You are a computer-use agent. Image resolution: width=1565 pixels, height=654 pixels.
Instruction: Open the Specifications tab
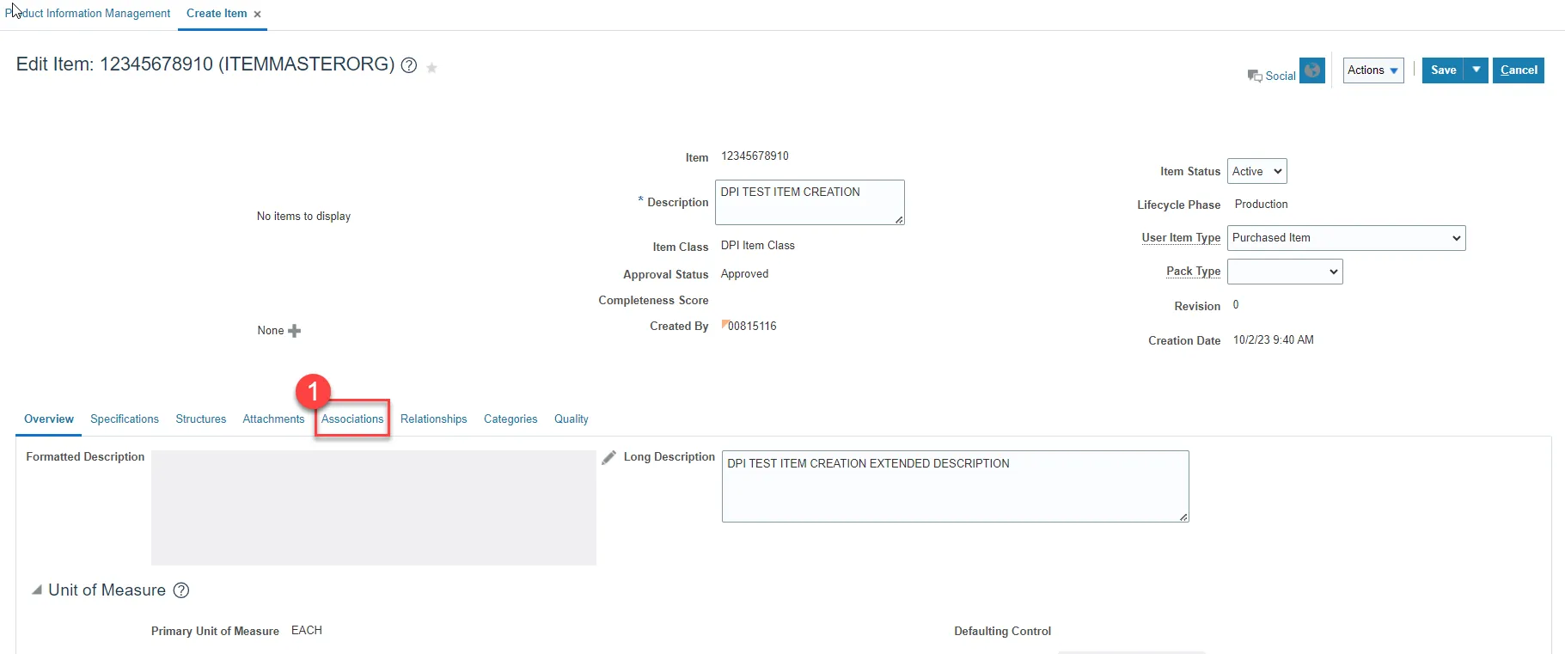(x=125, y=419)
